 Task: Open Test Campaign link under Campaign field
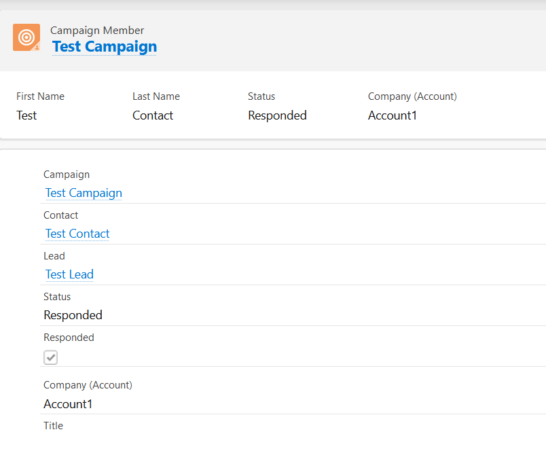point(84,193)
